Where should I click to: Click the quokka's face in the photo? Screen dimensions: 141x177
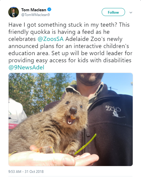[x=73, y=111]
